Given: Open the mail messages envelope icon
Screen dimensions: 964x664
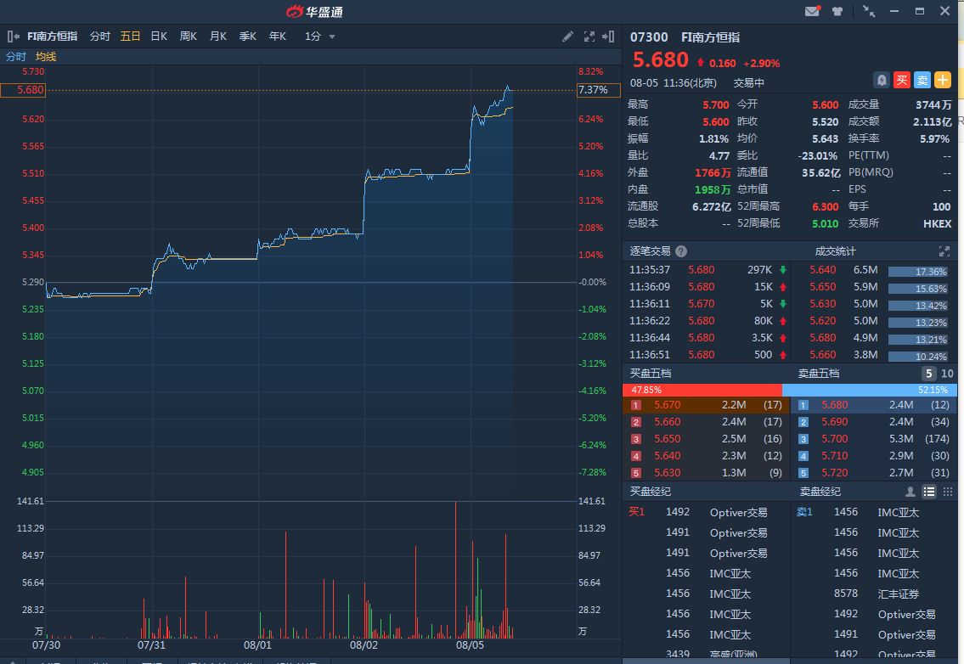Looking at the screenshot, I should [812, 11].
